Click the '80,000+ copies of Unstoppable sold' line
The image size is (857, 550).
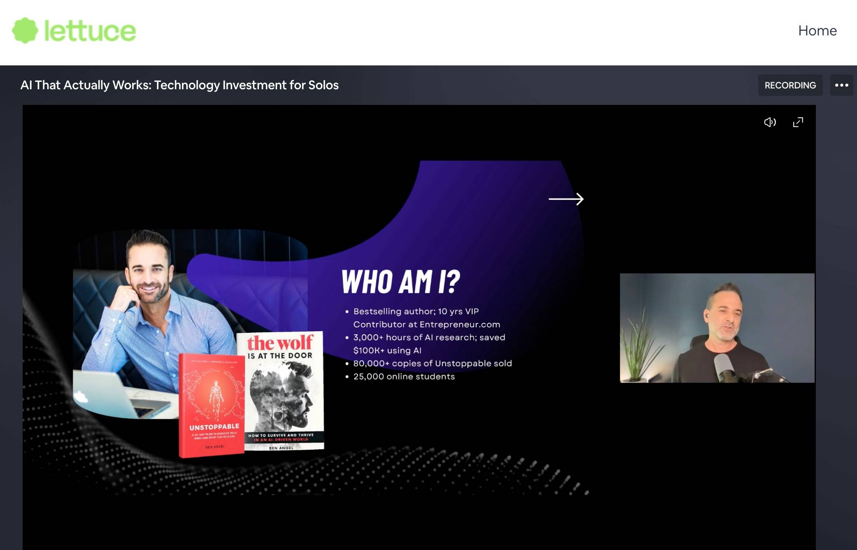(x=432, y=363)
